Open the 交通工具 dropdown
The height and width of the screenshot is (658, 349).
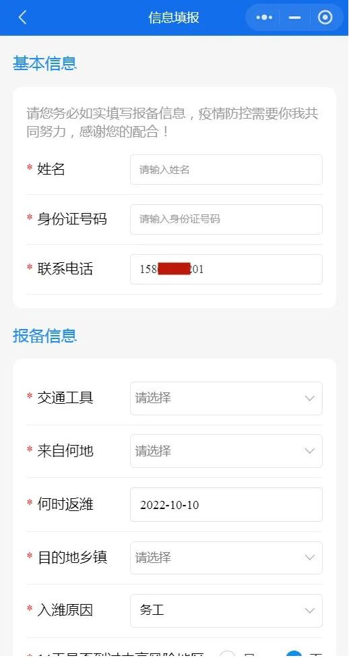pyautogui.click(x=226, y=398)
